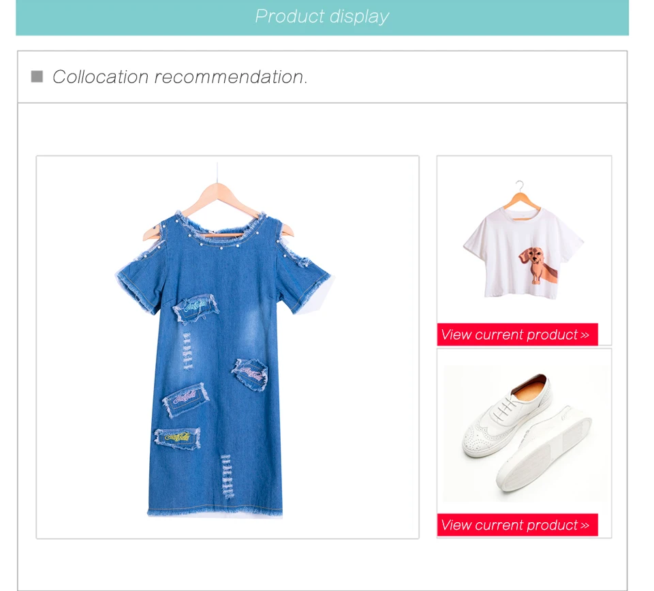
Task: Open the white dog t-shirt thumbnail
Action: pyautogui.click(x=524, y=240)
